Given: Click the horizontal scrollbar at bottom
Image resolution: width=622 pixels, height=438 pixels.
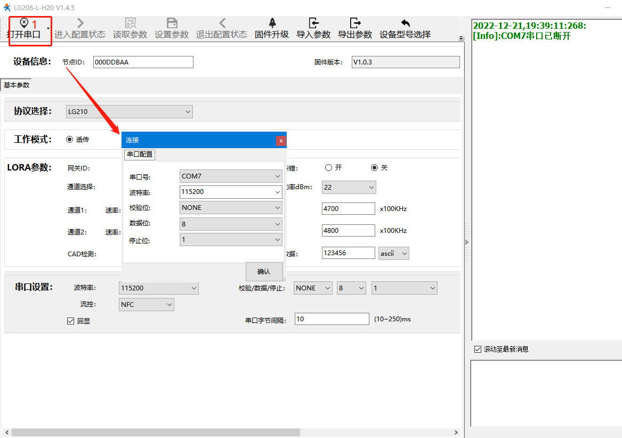Looking at the screenshot, I should [213, 432].
